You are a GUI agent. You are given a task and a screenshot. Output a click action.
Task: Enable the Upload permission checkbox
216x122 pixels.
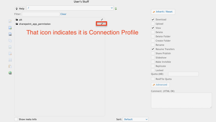tap(153, 24)
